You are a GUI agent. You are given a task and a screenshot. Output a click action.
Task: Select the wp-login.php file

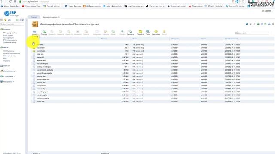coord(41,86)
